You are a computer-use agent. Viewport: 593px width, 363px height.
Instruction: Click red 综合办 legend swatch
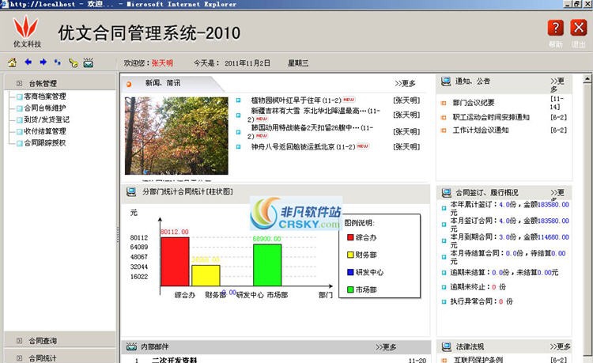(350, 237)
